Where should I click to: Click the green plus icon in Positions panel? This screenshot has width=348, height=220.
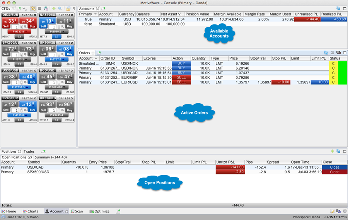coord(332,151)
